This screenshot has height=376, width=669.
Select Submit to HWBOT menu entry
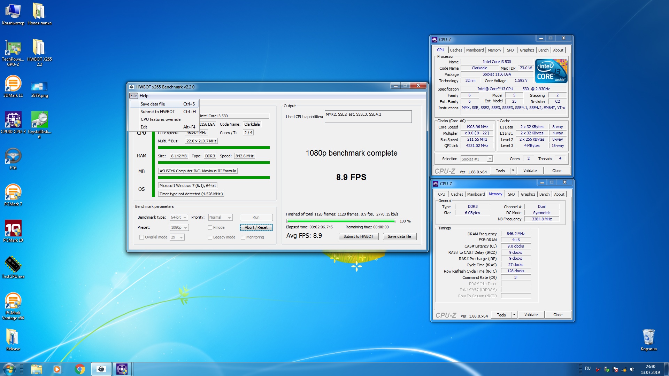pyautogui.click(x=164, y=112)
